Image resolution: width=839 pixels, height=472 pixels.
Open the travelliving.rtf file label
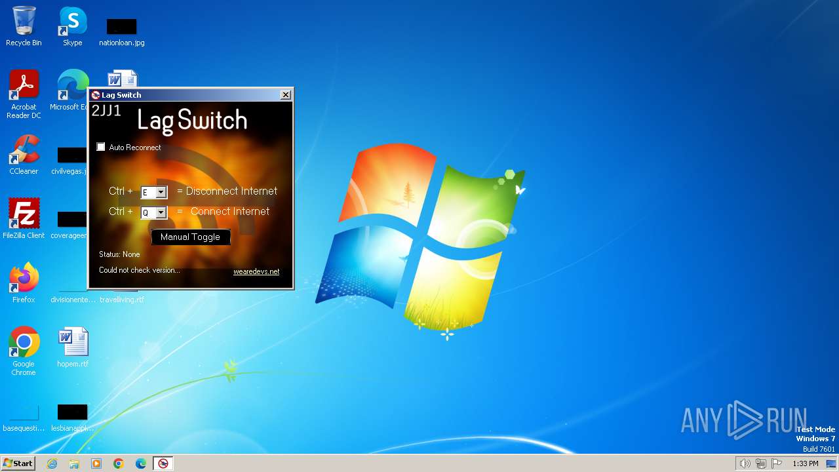coord(122,300)
